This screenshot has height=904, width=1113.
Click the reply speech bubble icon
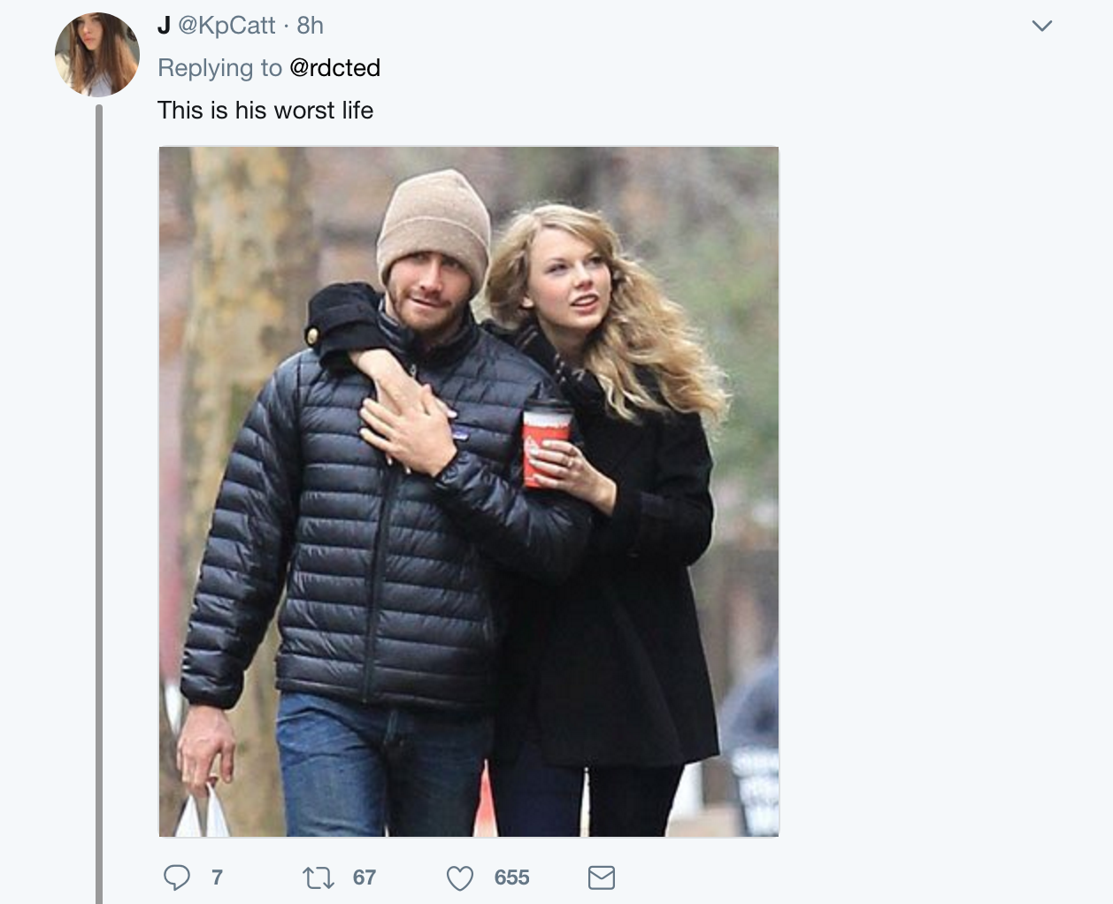(x=177, y=877)
